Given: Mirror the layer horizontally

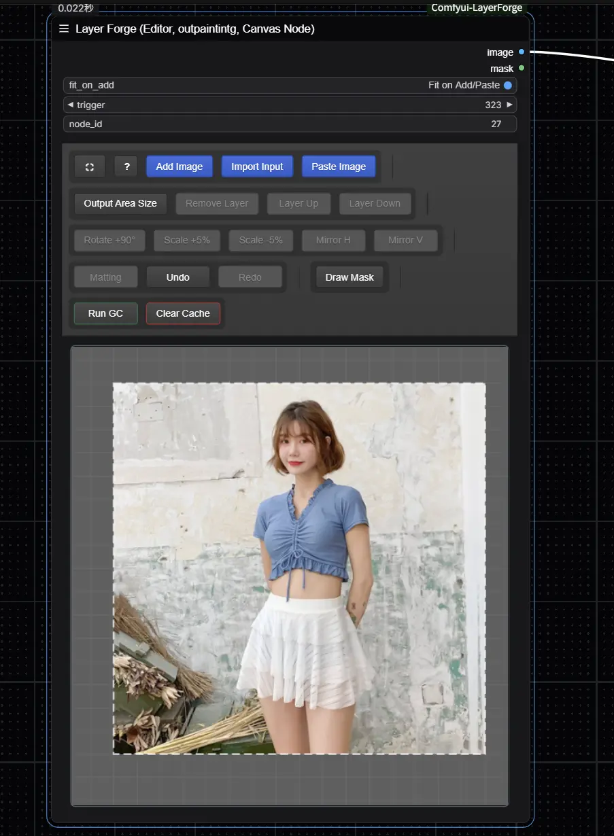Looking at the screenshot, I should point(333,240).
